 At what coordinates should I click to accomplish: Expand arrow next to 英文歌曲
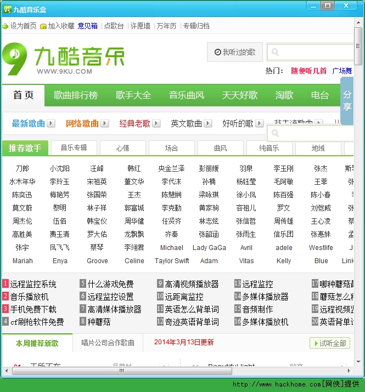(208, 123)
